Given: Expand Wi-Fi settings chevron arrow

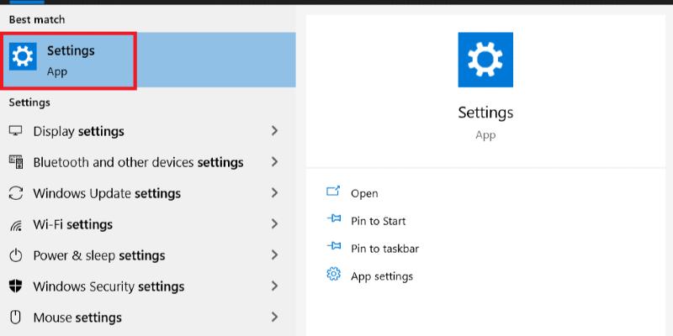Looking at the screenshot, I should click(x=275, y=224).
